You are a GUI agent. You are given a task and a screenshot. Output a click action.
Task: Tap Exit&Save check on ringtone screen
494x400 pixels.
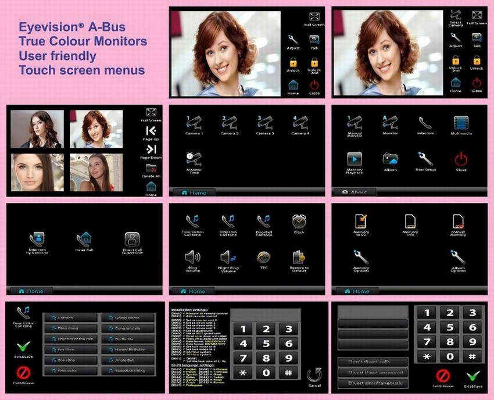point(24,347)
